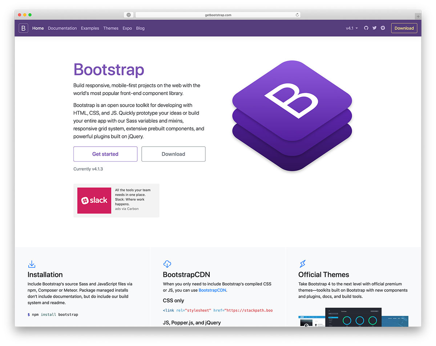This screenshot has height=346, width=436.
Task: Reload the page with refresh icon
Action: (x=297, y=15)
